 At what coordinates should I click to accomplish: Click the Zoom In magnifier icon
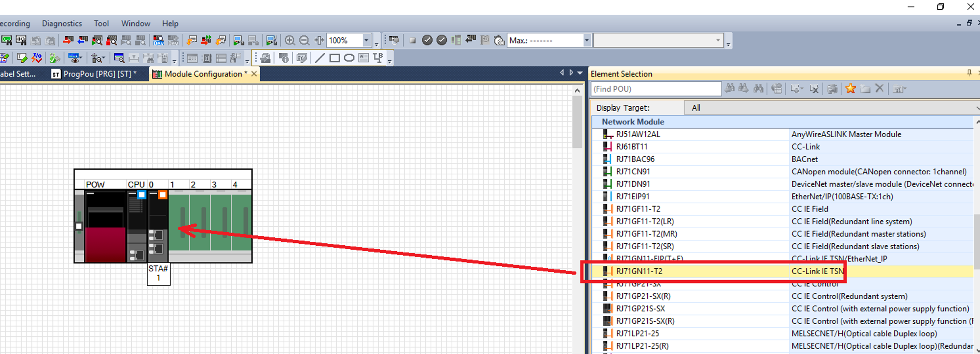tap(290, 41)
